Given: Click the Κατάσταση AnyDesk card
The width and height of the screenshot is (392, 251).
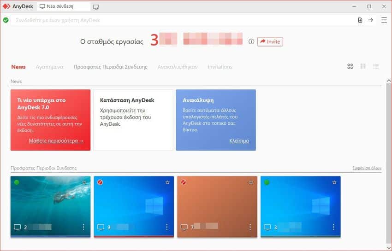Looking at the screenshot, I should click(133, 120).
